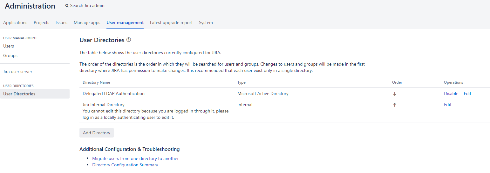This screenshot has width=490, height=173.
Task: Open the System tab
Action: click(206, 22)
